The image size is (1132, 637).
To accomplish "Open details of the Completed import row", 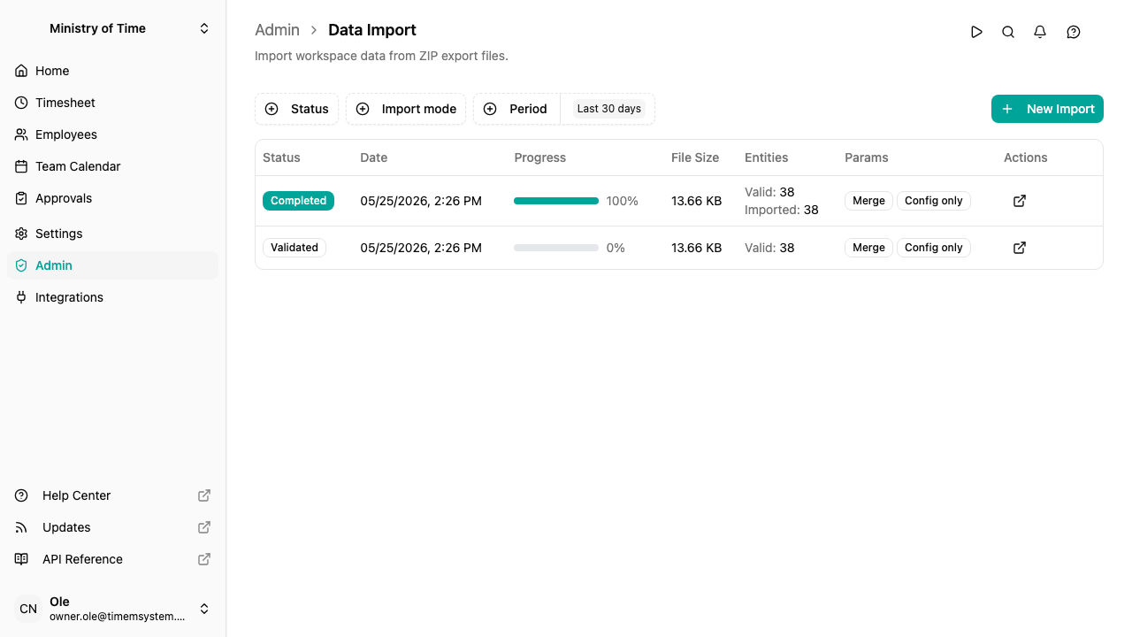I will tap(1020, 201).
